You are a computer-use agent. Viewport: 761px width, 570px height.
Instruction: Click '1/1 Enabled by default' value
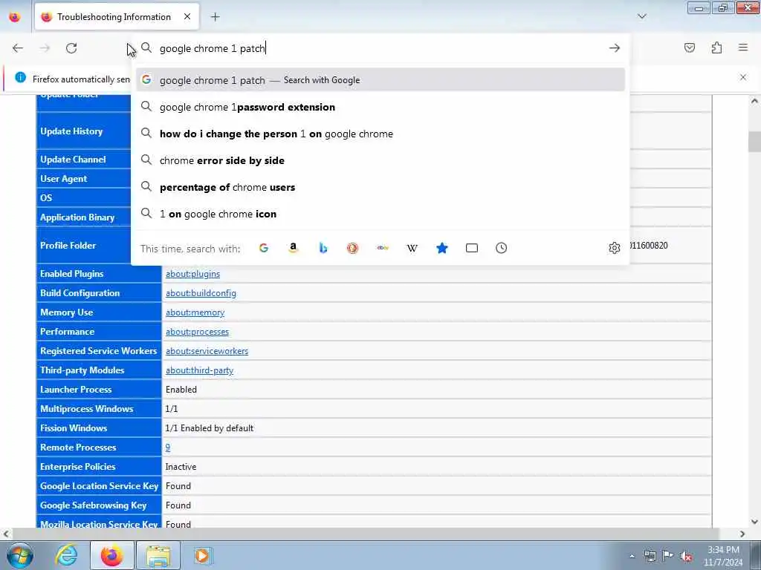point(209,428)
